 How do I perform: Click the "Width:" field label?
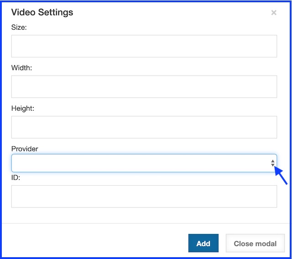pyautogui.click(x=21, y=68)
